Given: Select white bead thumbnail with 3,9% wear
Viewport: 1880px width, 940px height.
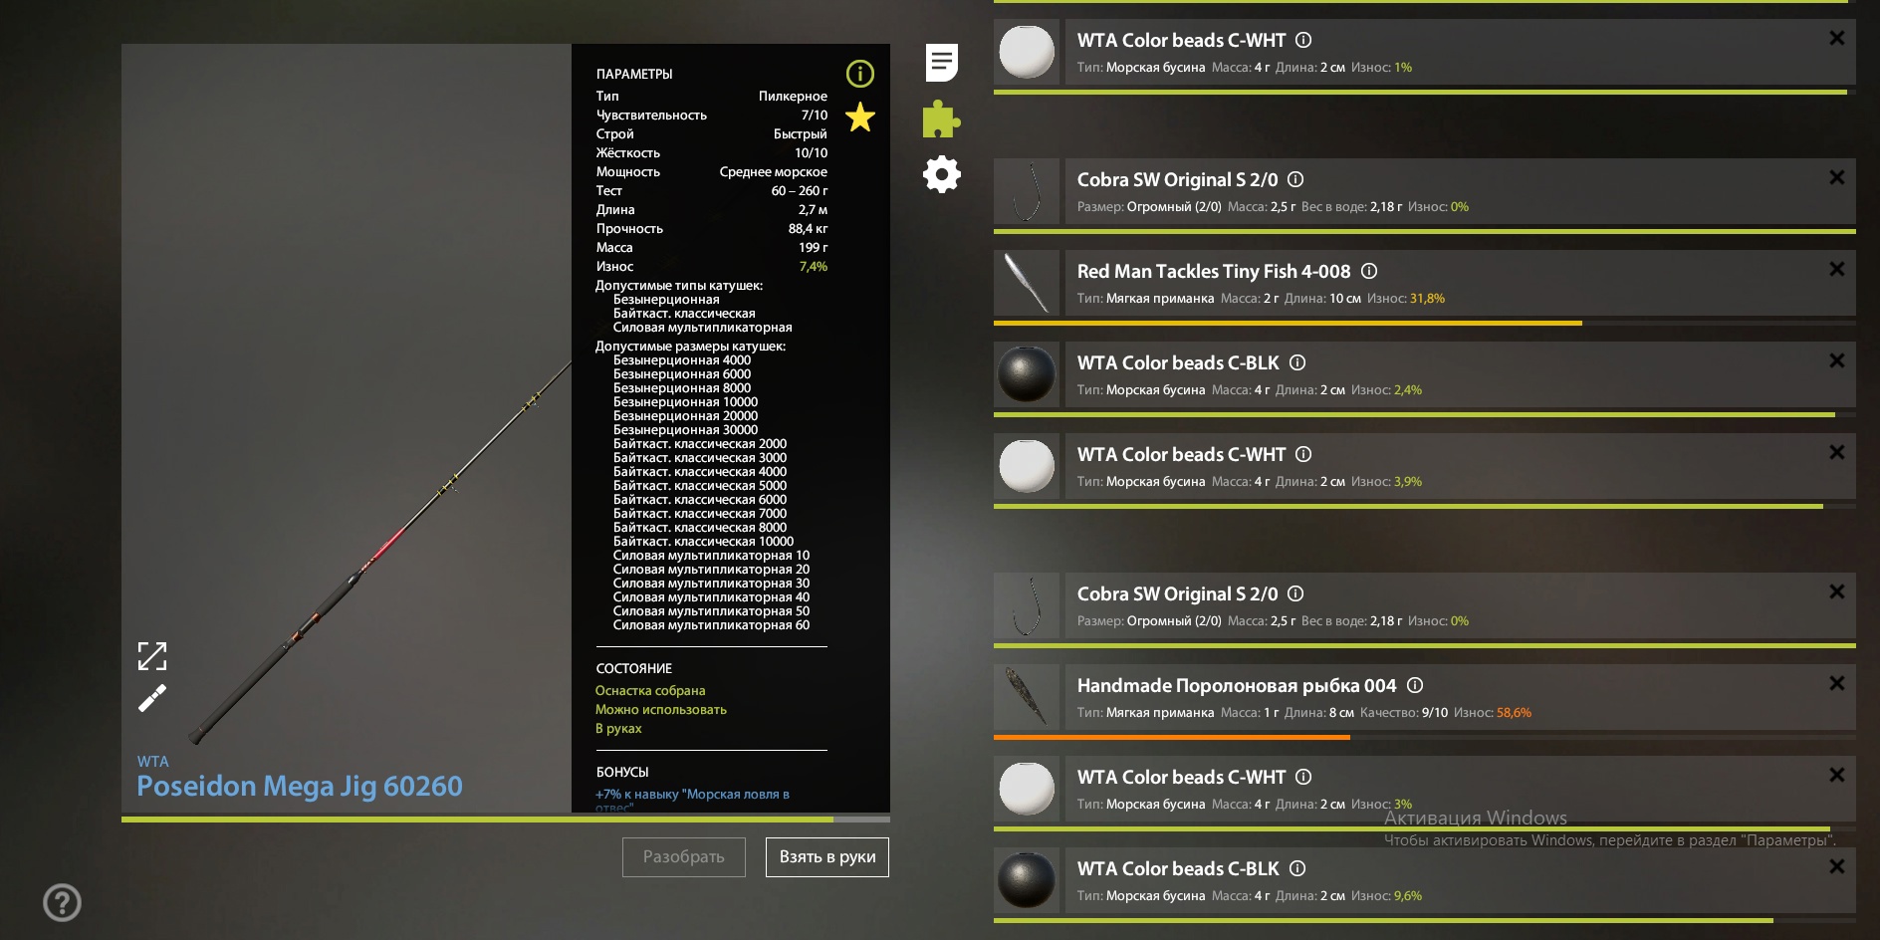Looking at the screenshot, I should (1027, 466).
